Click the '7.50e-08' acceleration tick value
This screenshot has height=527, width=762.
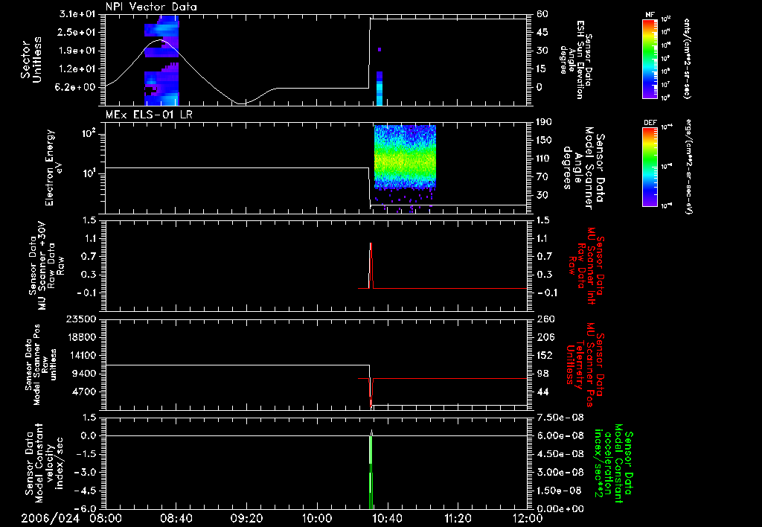click(x=560, y=418)
